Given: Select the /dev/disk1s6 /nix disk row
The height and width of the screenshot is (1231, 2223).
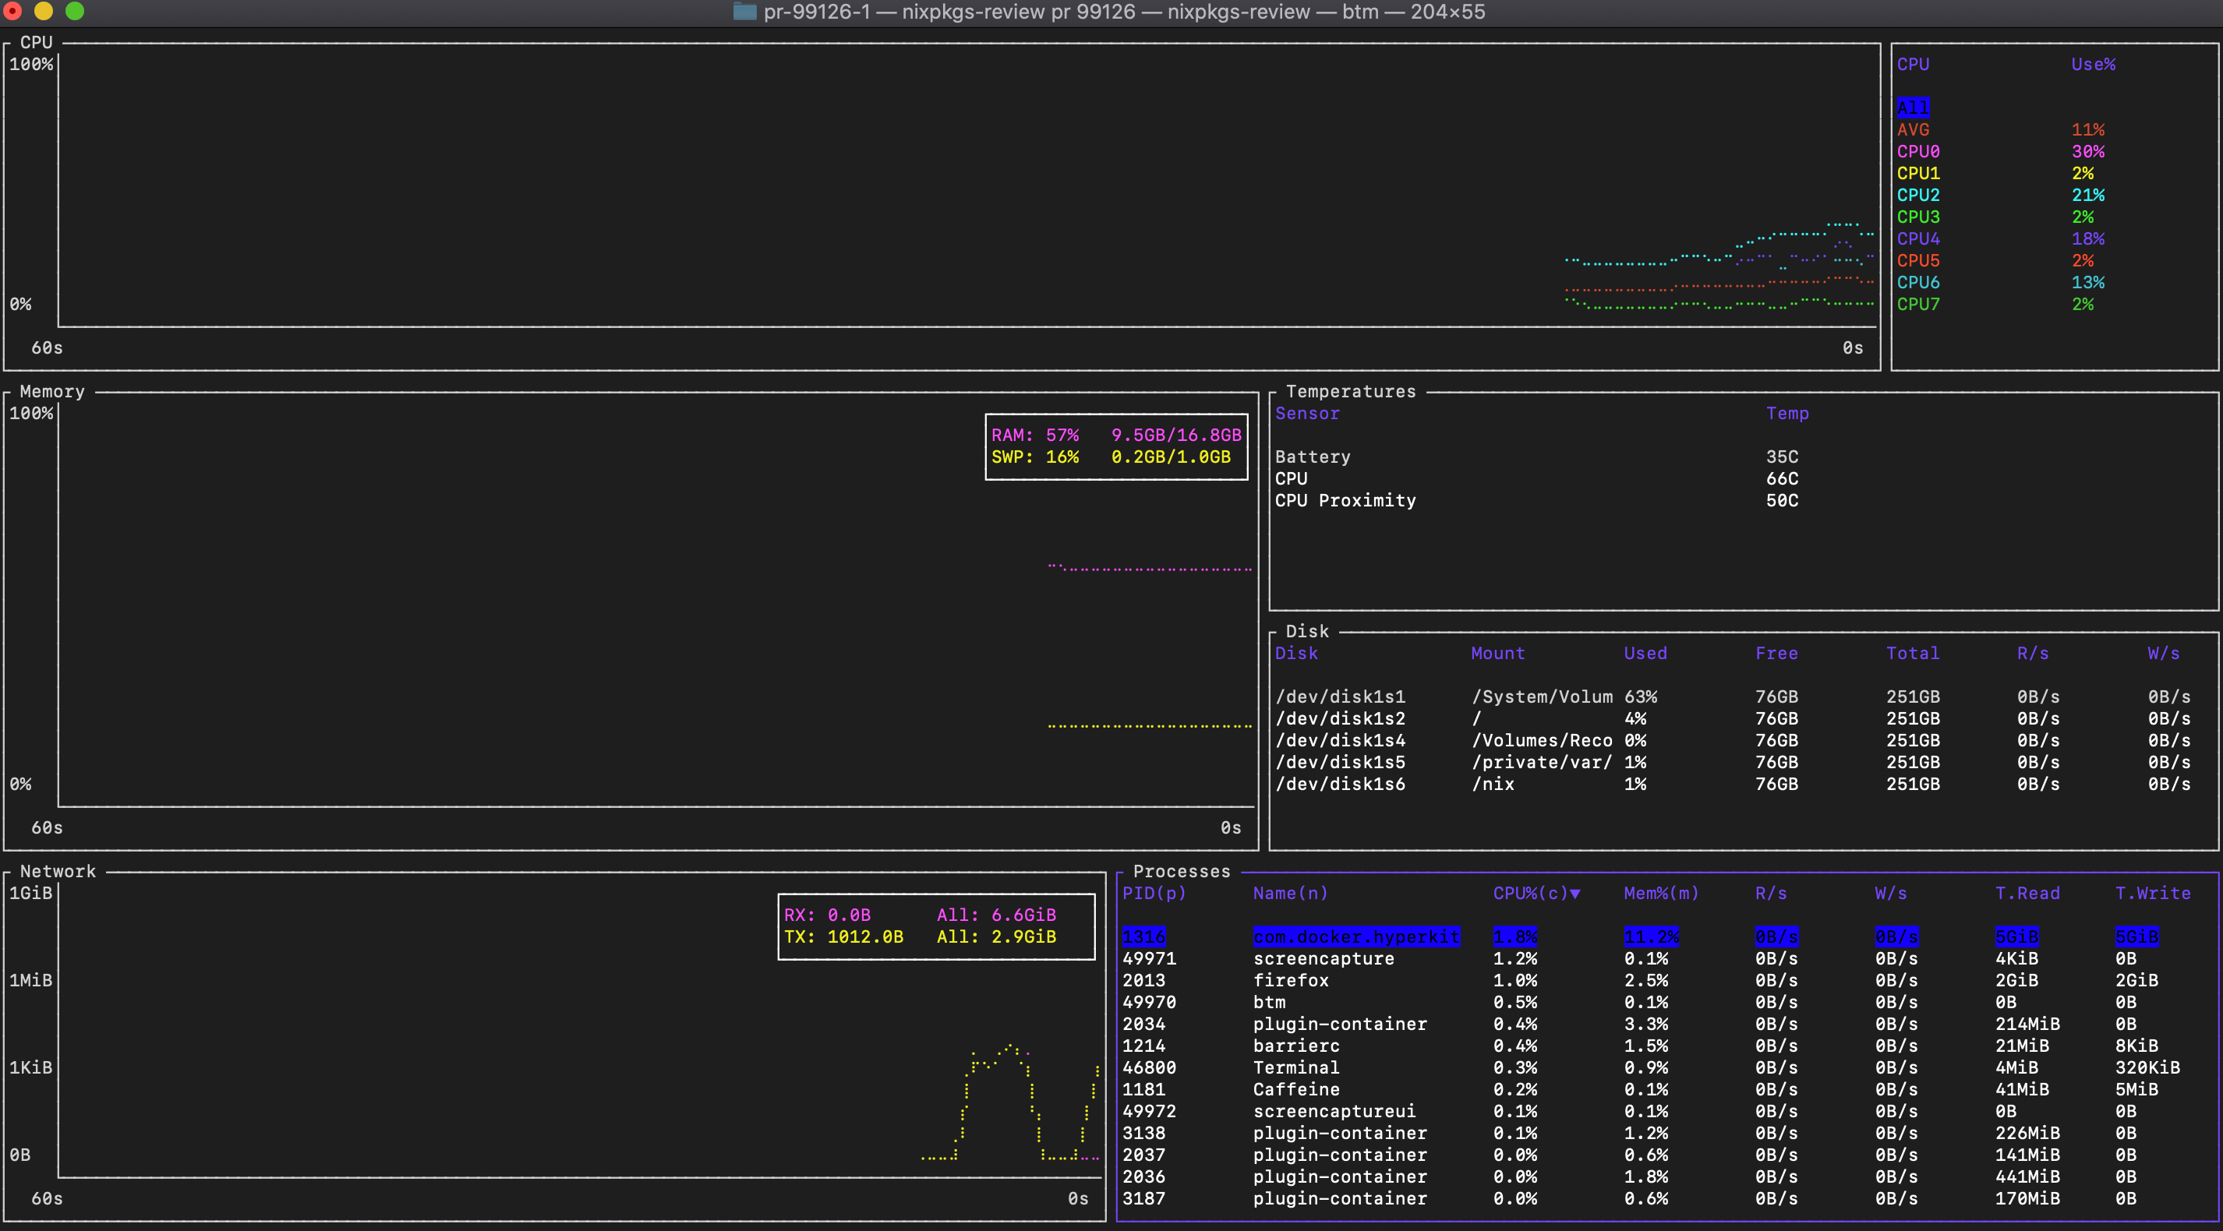Looking at the screenshot, I should pos(1340,784).
